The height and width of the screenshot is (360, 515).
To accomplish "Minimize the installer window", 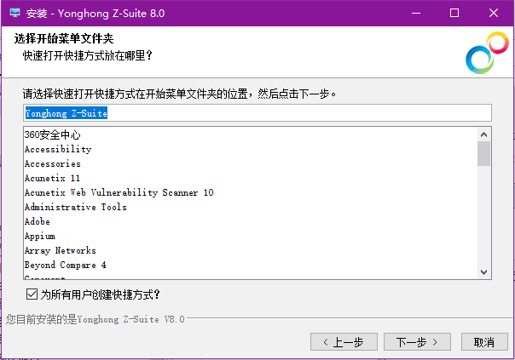I will click(416, 13).
